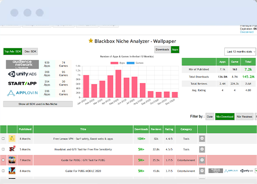Screen dimensions: 257x184
Task: Click Unity Ads badge in PUBG MOBILE 2020 row
Action: click(247, 171)
